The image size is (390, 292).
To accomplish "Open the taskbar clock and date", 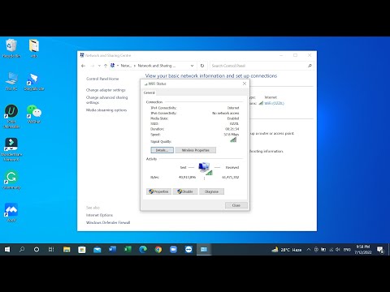I will [363, 250].
